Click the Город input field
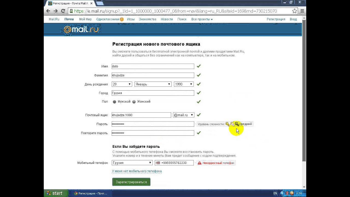This screenshot has height=197, width=350. tap(153, 93)
